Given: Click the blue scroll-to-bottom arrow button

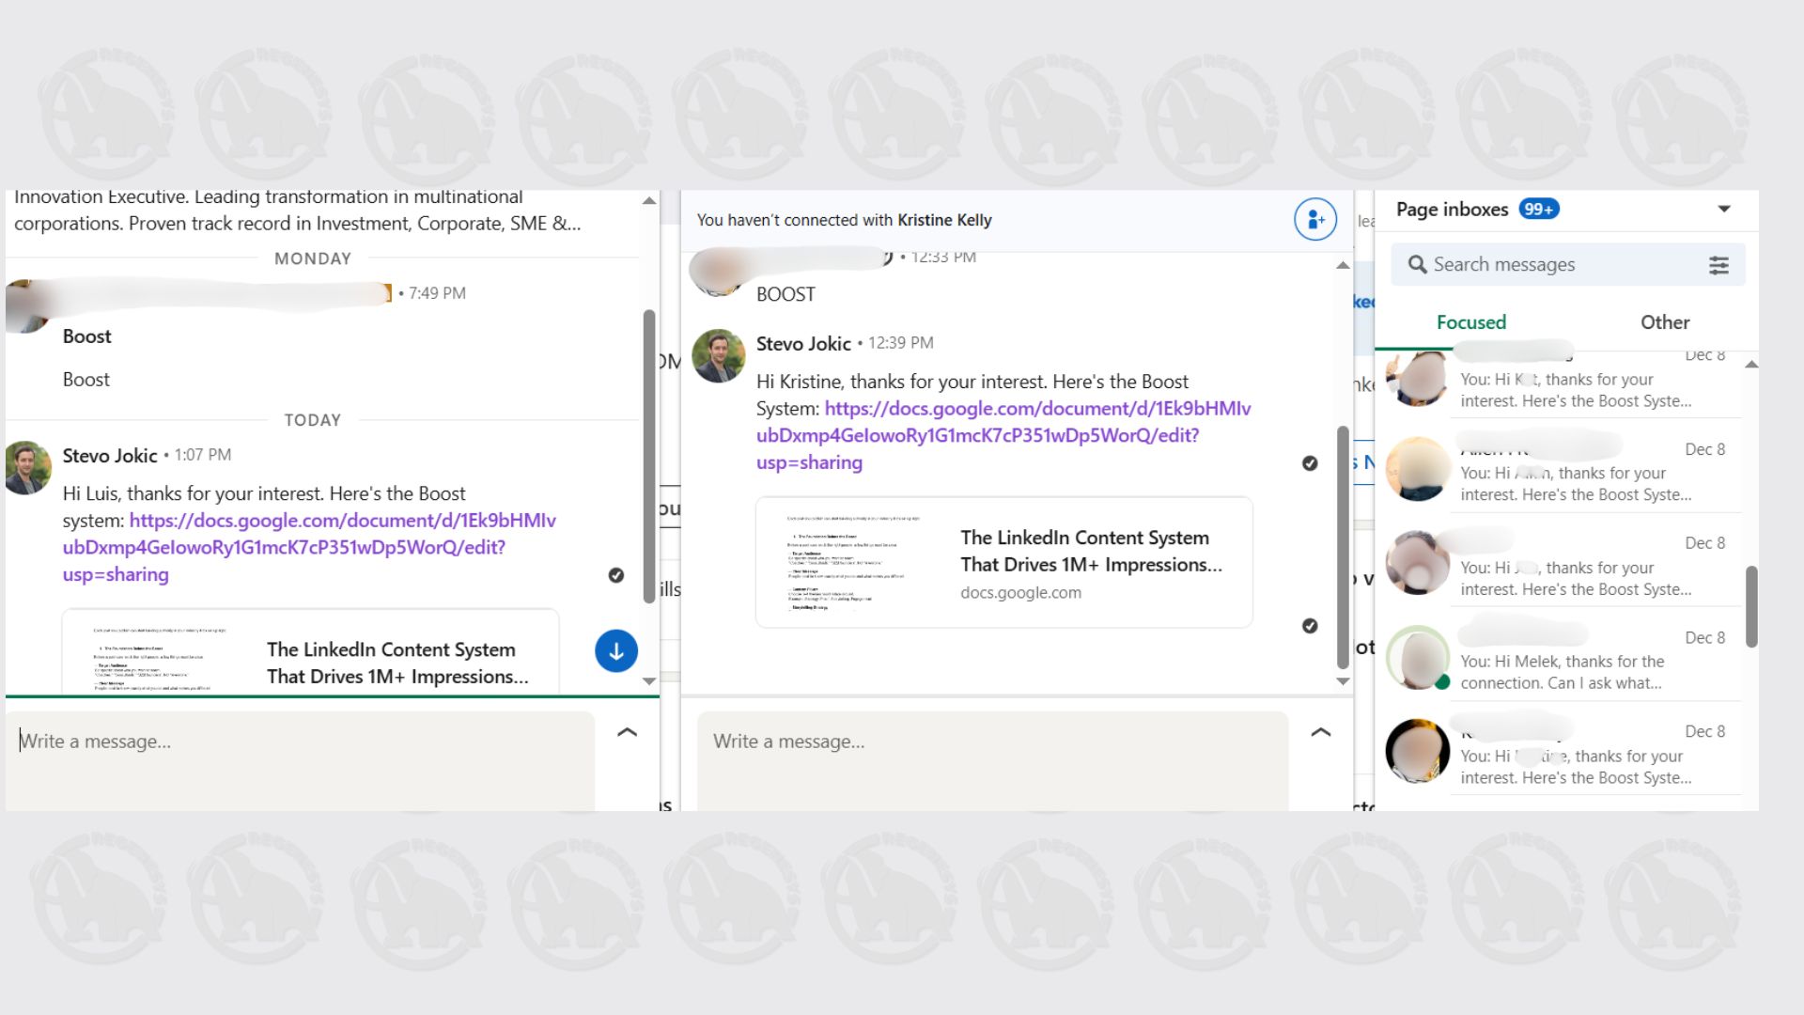Looking at the screenshot, I should (x=616, y=651).
